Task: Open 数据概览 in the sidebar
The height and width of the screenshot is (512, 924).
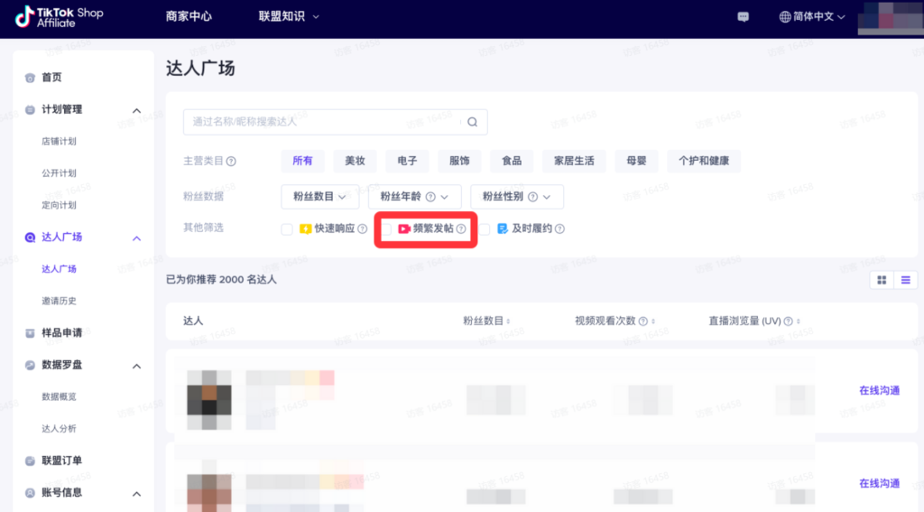Action: pos(59,397)
